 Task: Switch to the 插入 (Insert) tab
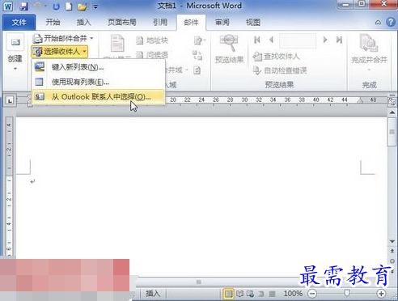click(83, 22)
